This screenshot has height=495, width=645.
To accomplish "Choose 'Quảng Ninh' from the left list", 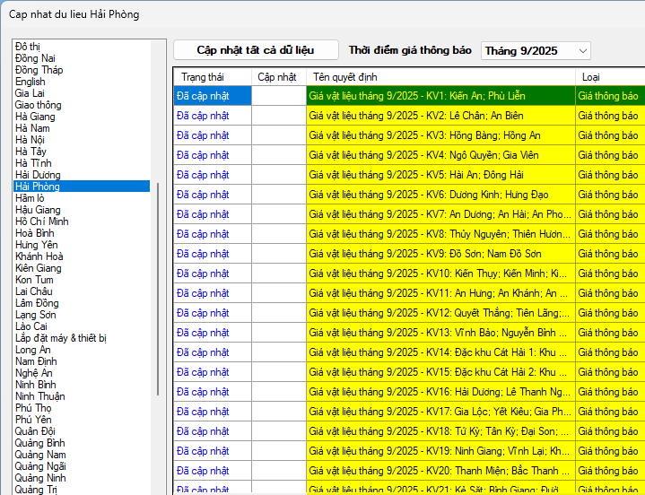I will tap(40, 478).
